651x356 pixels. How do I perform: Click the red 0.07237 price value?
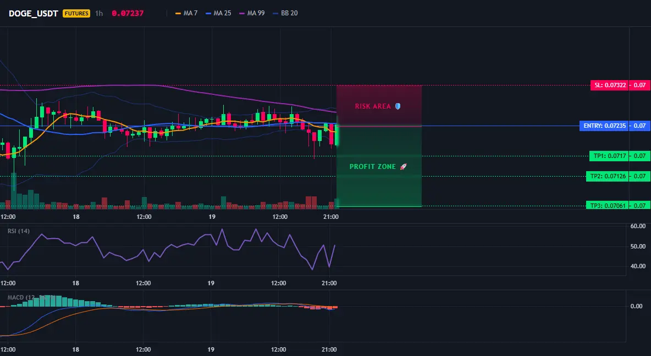pyautogui.click(x=128, y=13)
